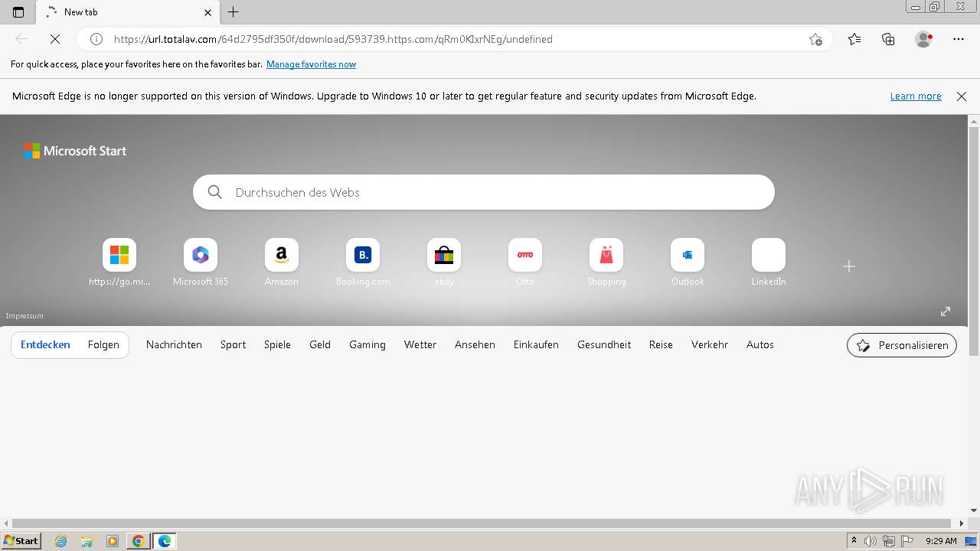
Task: Launch Chrome from the taskbar
Action: point(139,541)
